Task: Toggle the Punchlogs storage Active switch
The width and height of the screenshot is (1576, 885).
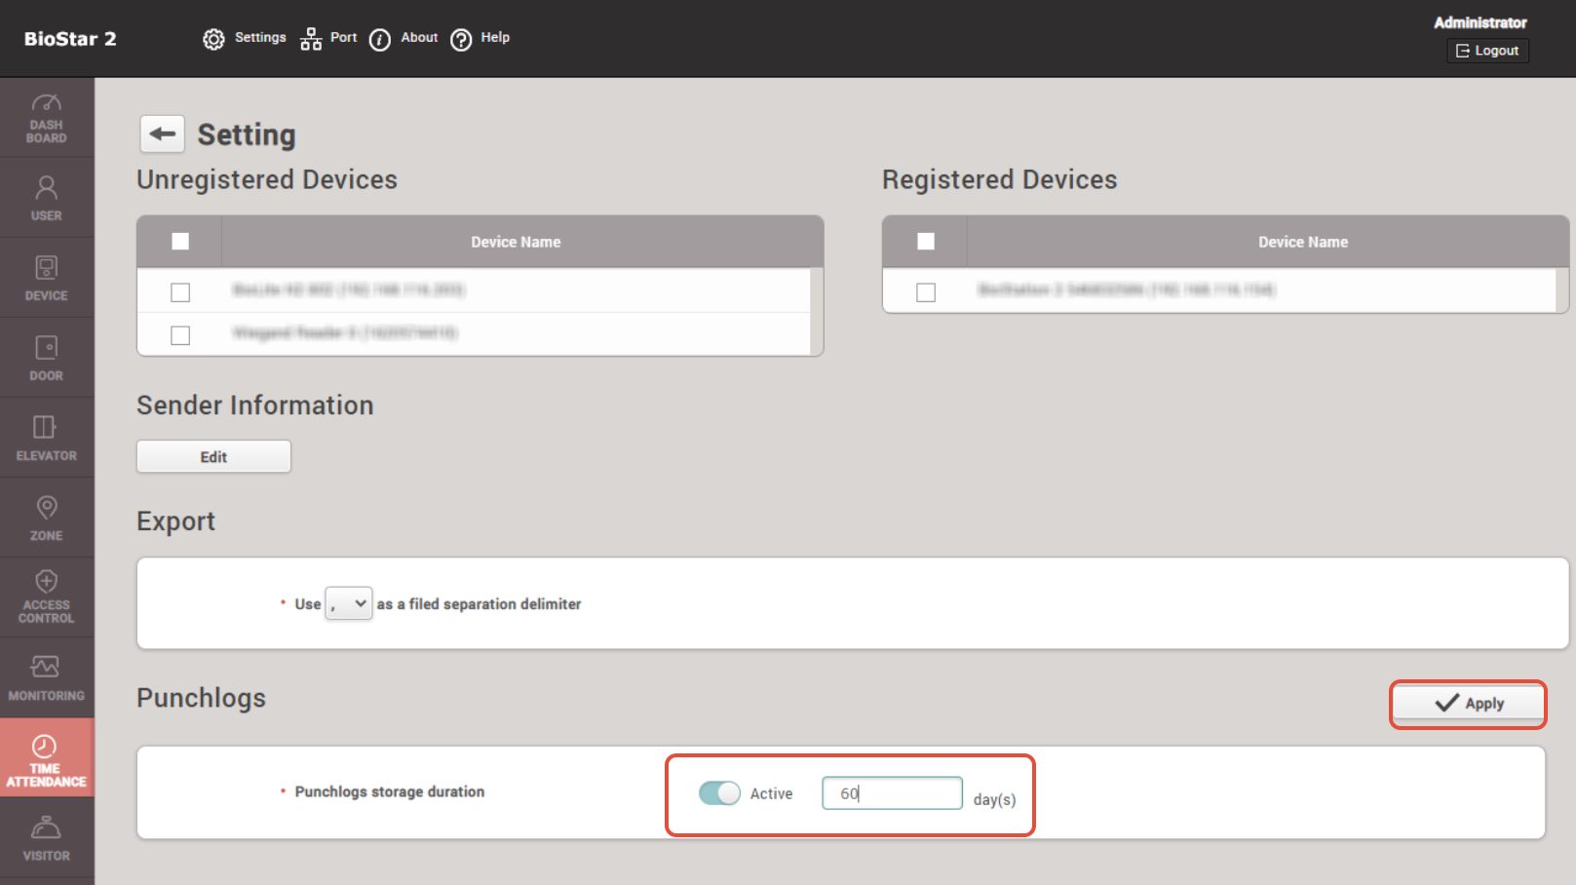Action: (719, 793)
